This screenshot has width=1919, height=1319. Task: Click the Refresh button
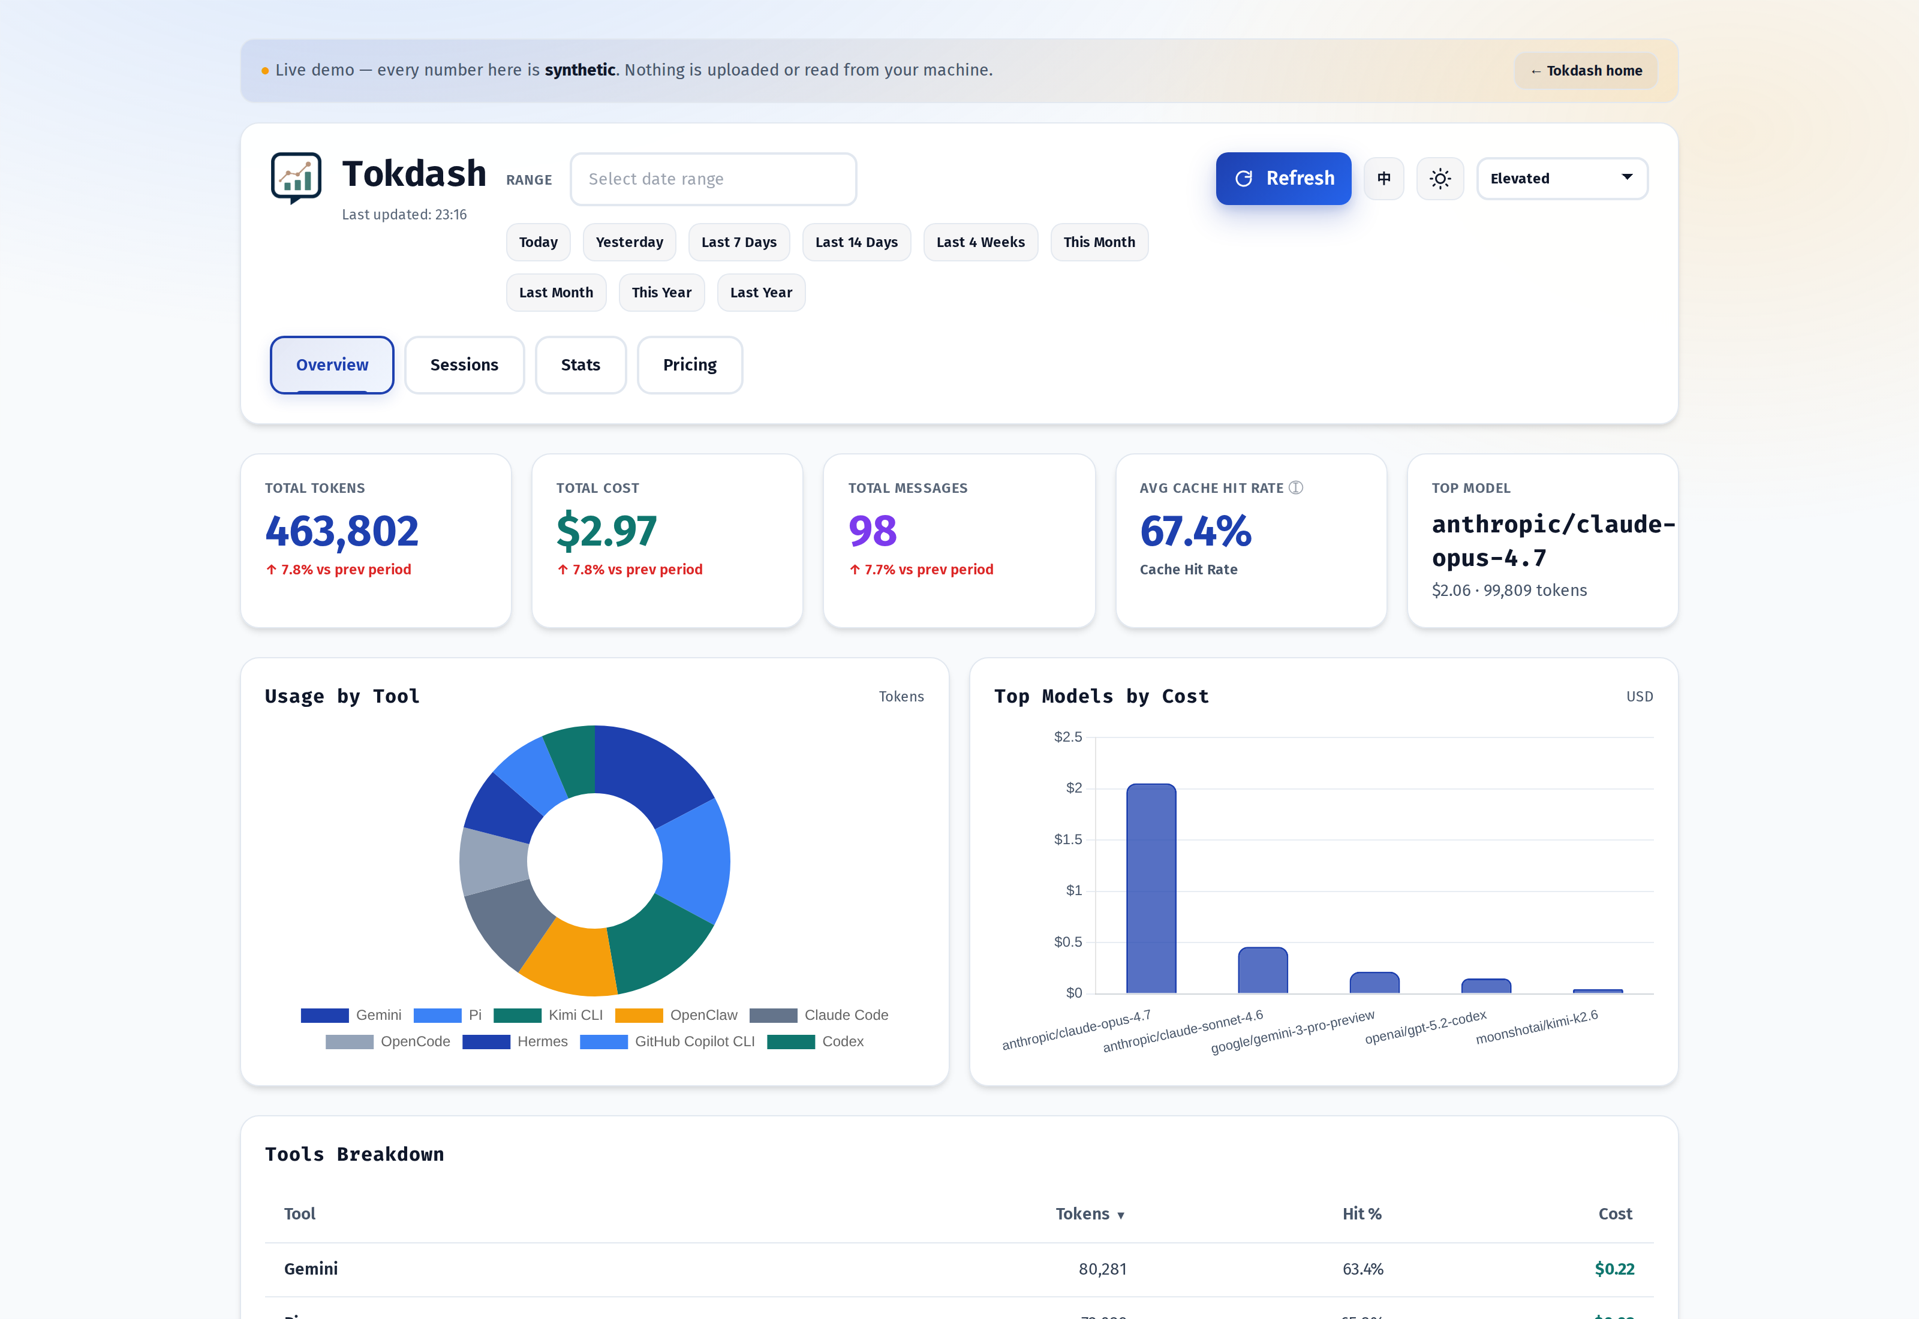1283,179
